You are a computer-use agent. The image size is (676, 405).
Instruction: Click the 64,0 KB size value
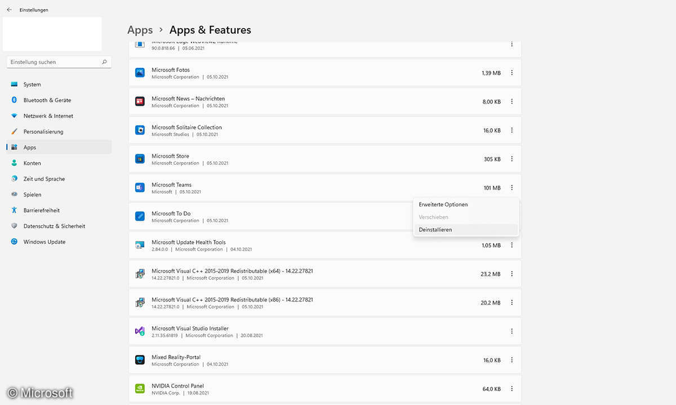click(492, 389)
